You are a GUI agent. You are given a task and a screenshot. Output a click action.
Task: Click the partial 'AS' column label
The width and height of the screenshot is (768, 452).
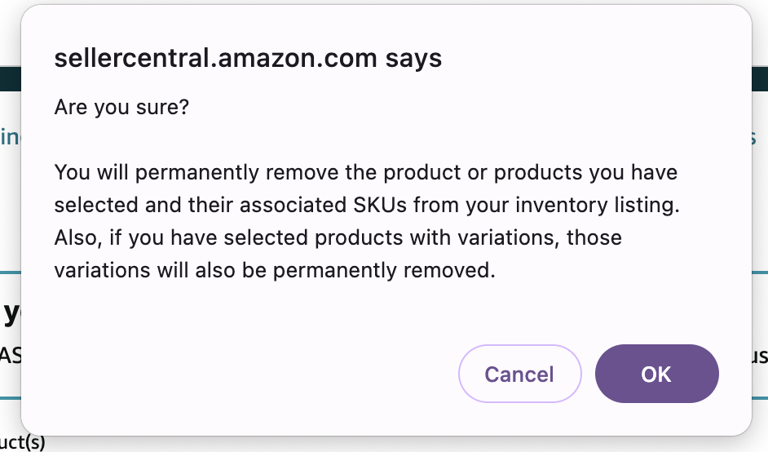pyautogui.click(x=9, y=355)
